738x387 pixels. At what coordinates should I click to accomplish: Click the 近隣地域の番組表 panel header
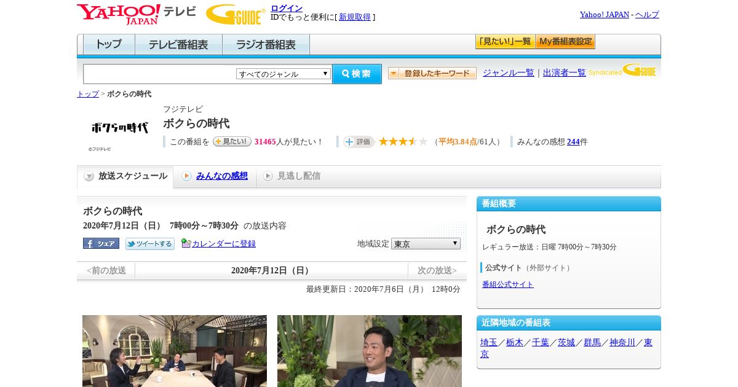[x=569, y=322]
